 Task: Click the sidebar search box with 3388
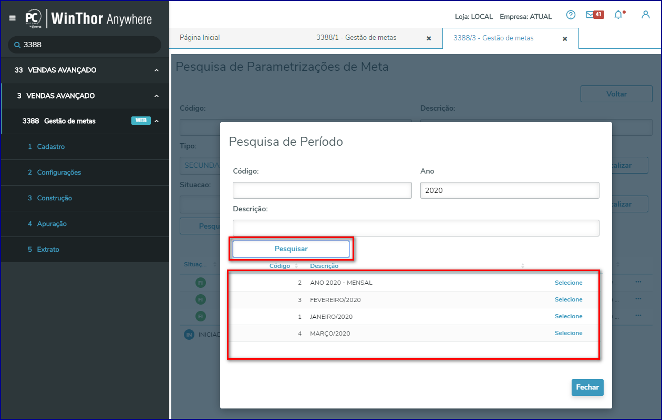pos(85,45)
